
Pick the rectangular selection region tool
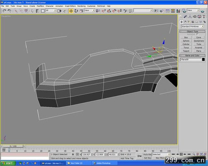(x=43, y=11)
